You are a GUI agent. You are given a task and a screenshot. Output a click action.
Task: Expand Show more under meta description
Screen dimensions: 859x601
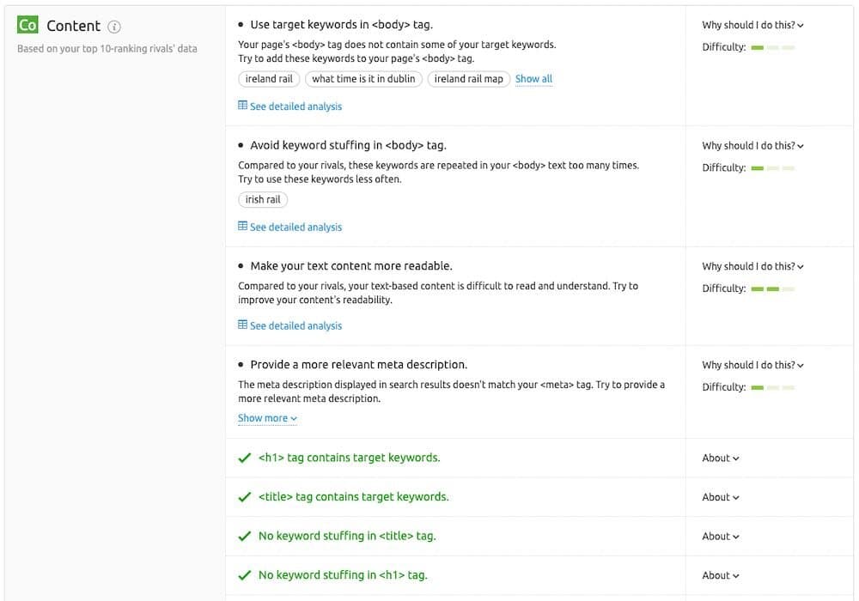[x=267, y=418]
